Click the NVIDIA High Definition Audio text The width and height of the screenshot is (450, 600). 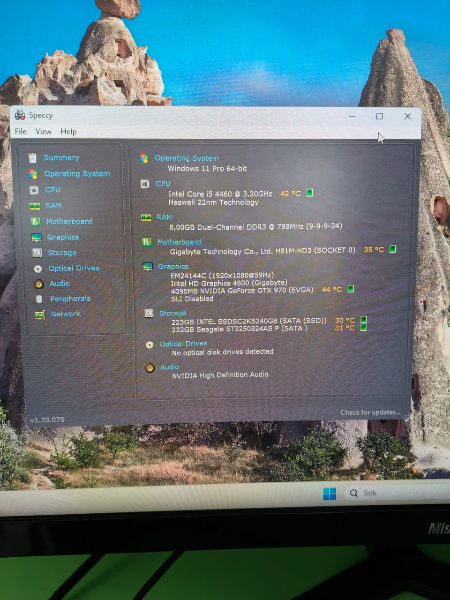click(x=220, y=375)
